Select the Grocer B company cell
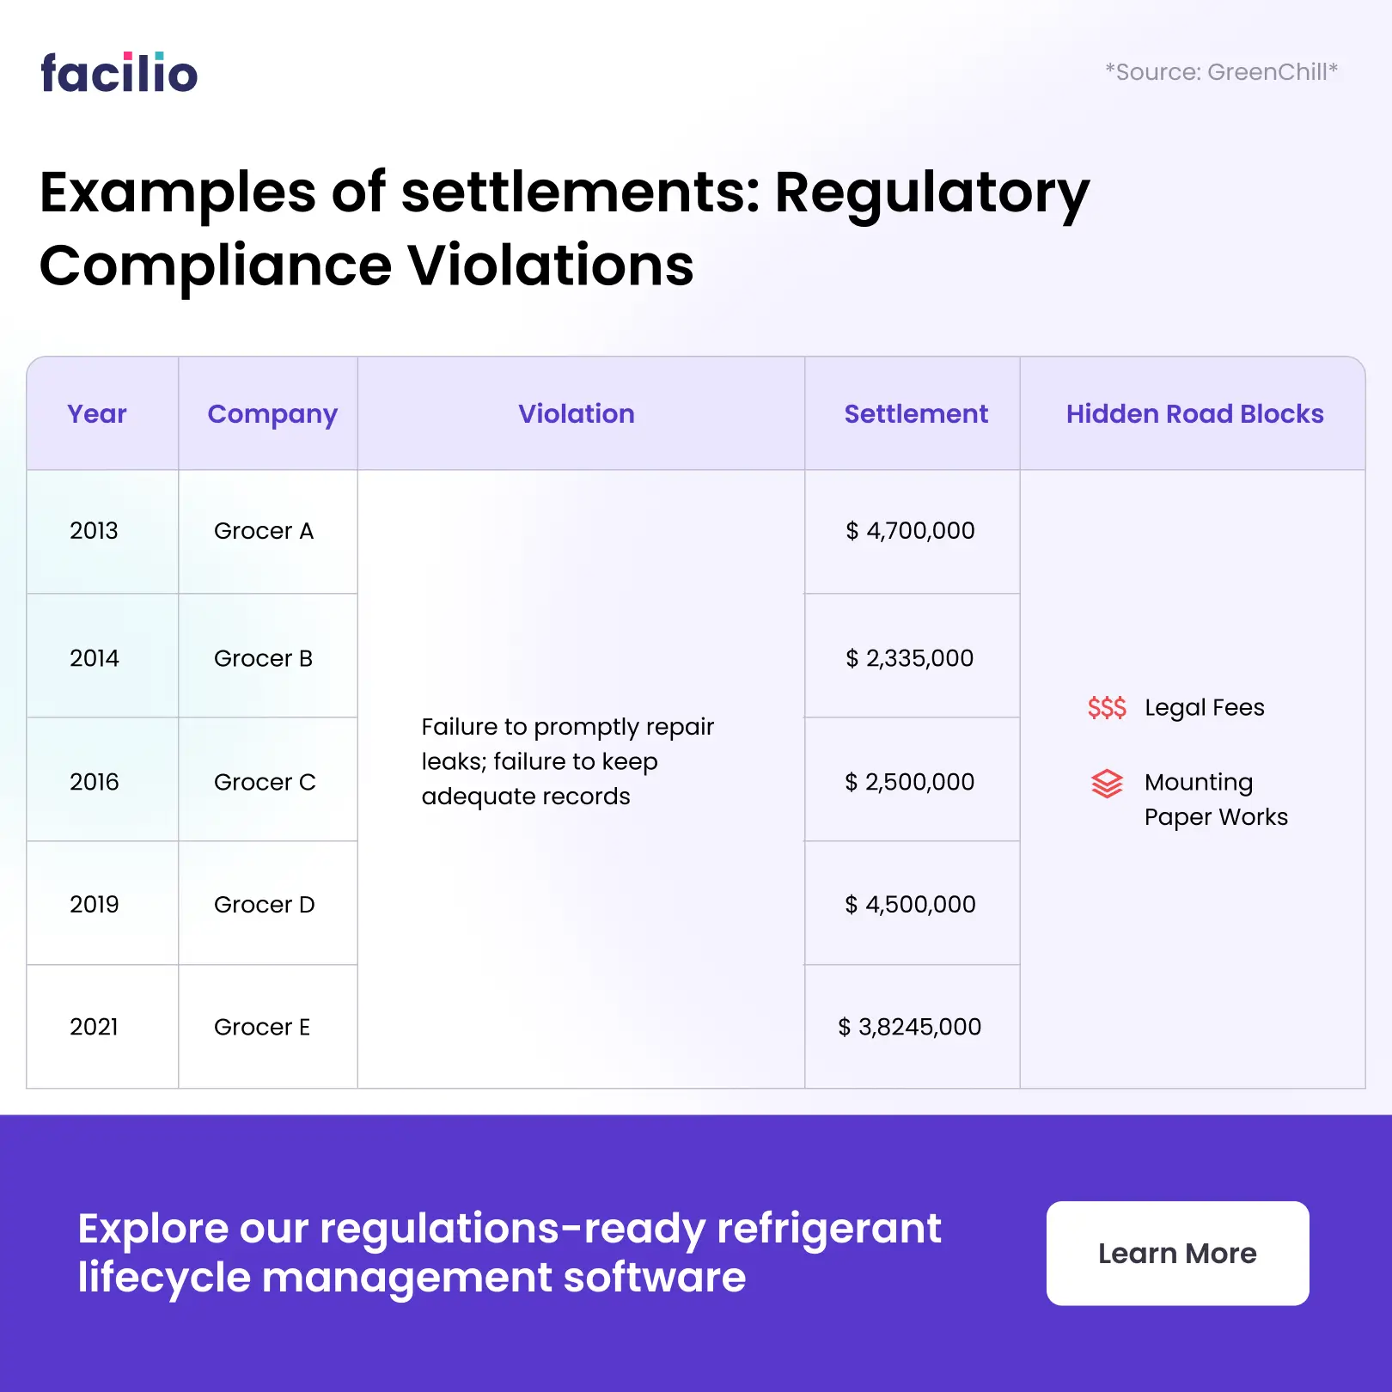This screenshot has height=1392, width=1392. [263, 658]
